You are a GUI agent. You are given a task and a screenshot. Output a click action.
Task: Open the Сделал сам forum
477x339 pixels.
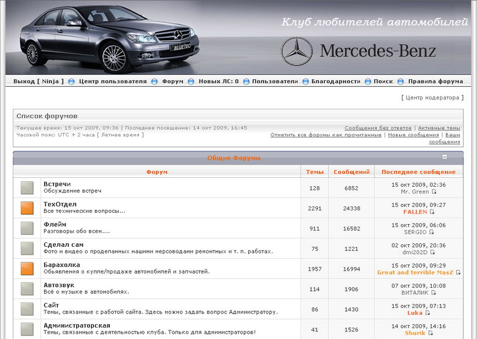click(x=63, y=244)
